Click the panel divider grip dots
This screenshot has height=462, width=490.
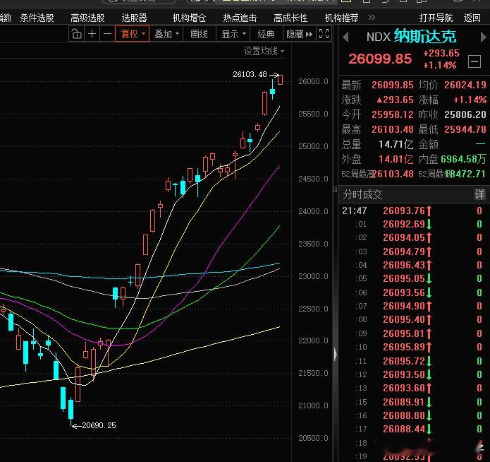(x=335, y=189)
